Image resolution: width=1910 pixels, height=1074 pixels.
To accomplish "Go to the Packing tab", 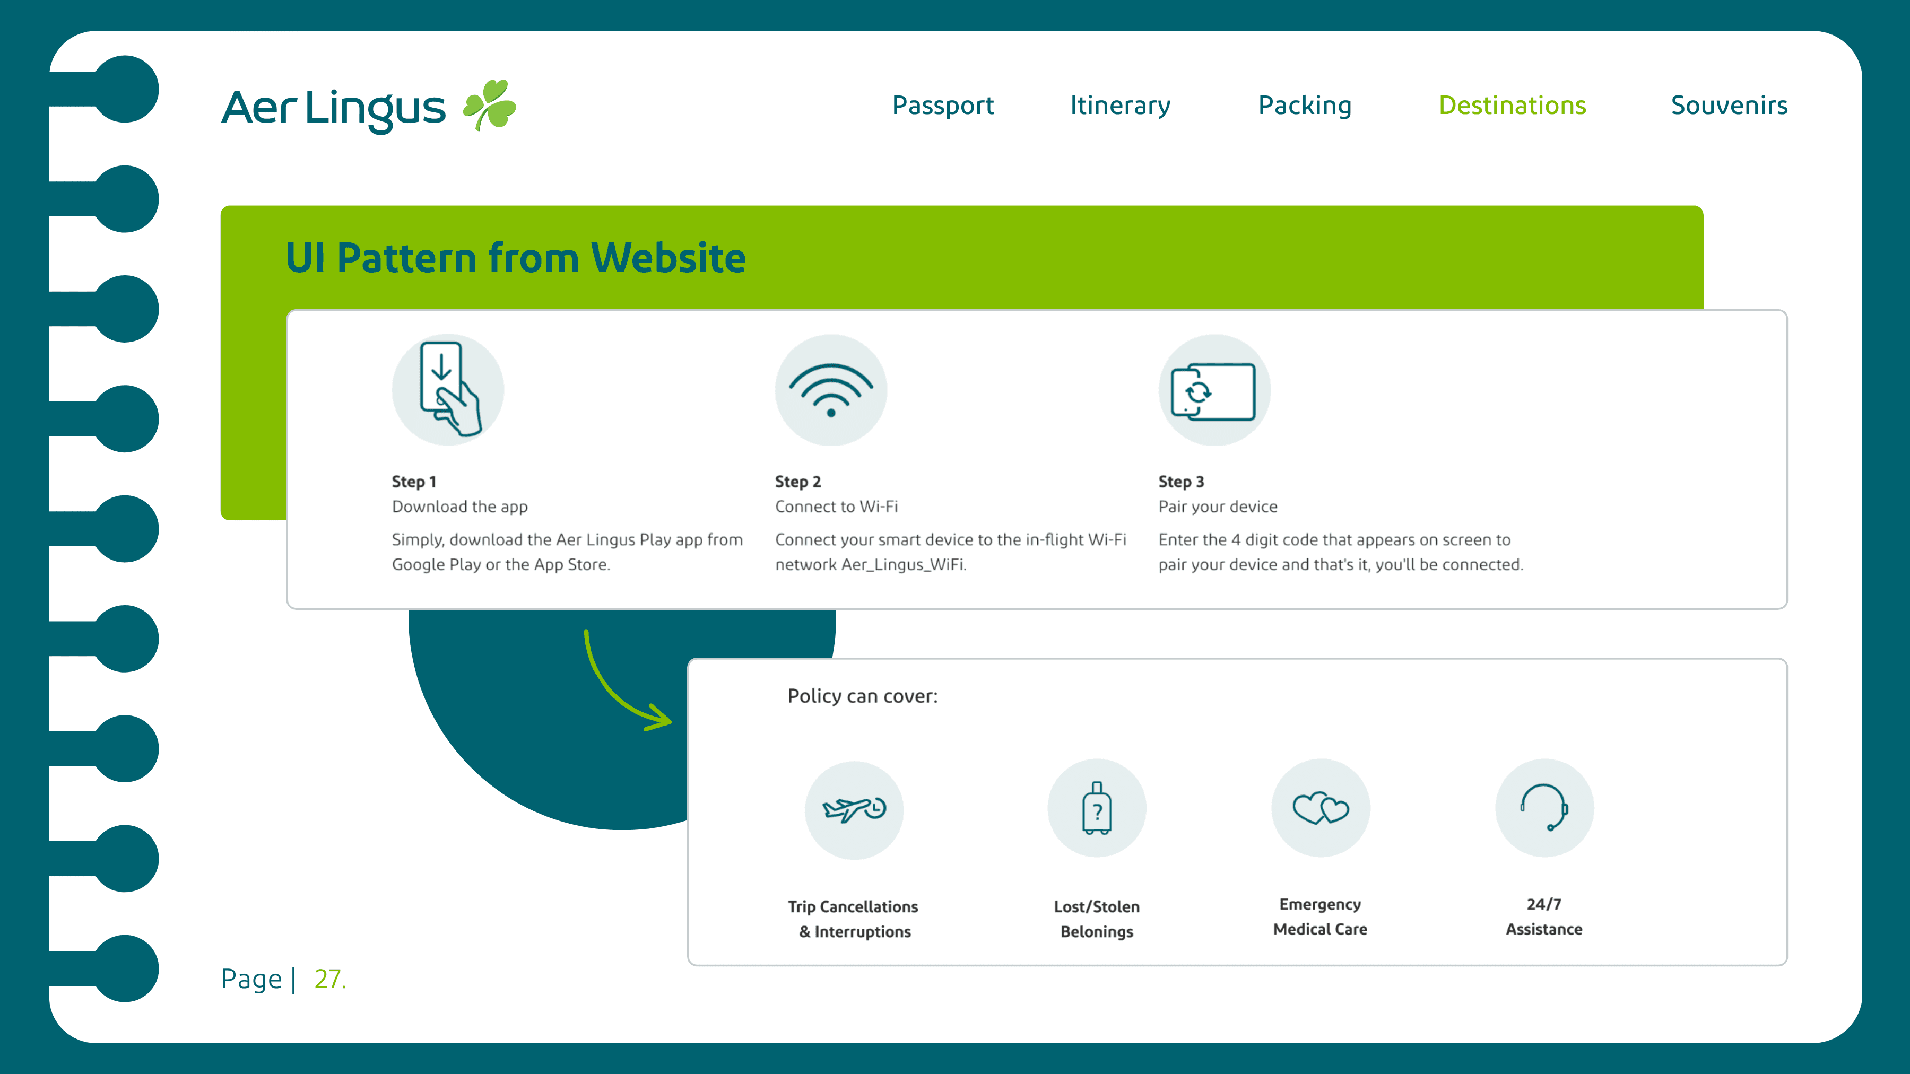I will coord(1304,105).
